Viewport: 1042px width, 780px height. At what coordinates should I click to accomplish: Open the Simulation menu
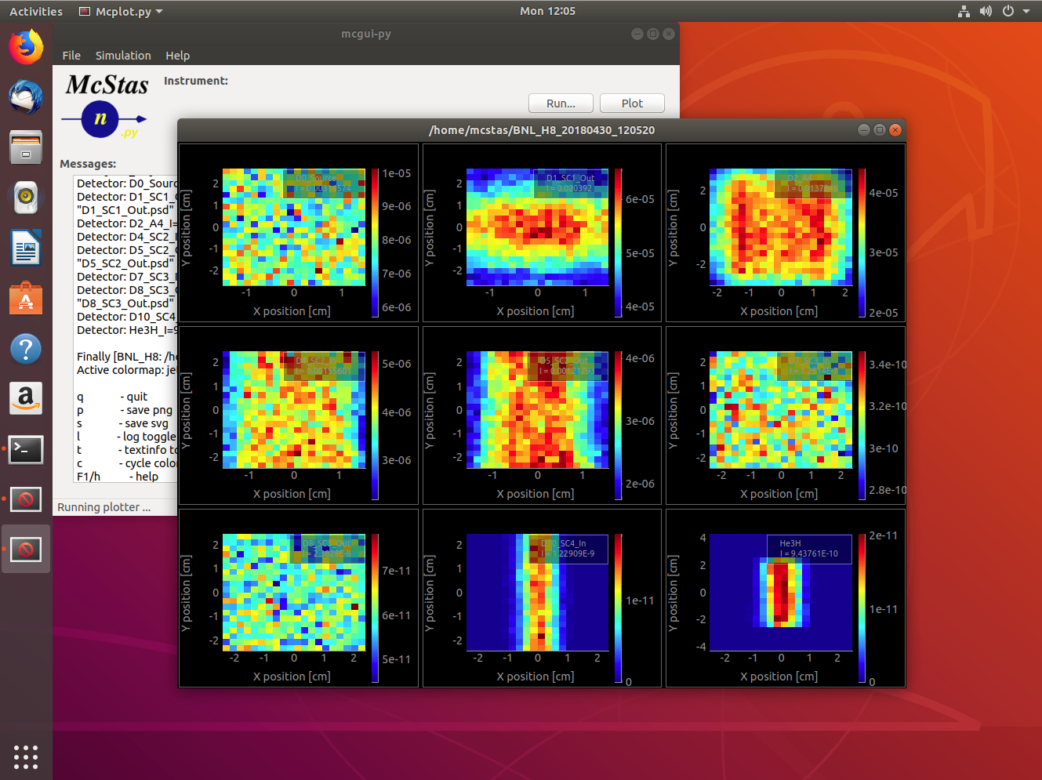[x=123, y=56]
